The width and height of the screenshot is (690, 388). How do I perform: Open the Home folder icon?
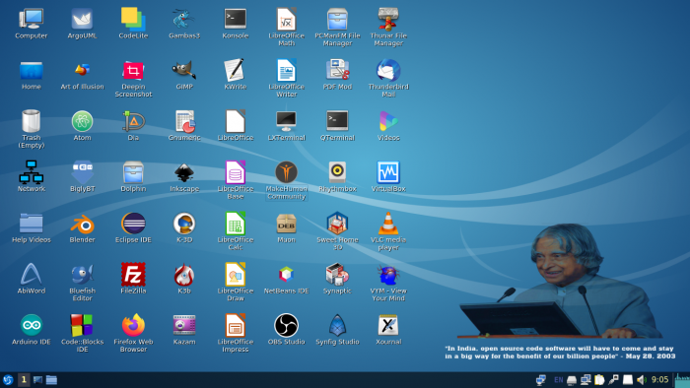(31, 70)
